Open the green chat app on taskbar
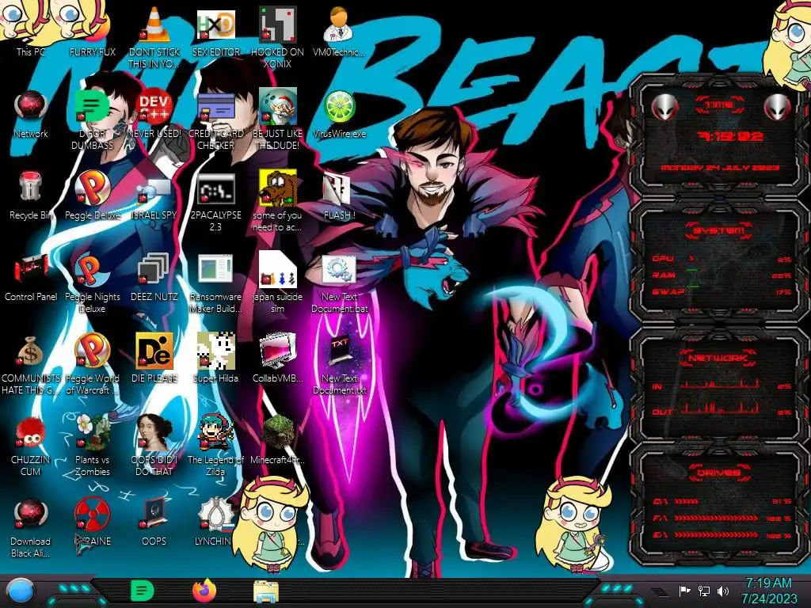The width and height of the screenshot is (811, 608). [143, 591]
